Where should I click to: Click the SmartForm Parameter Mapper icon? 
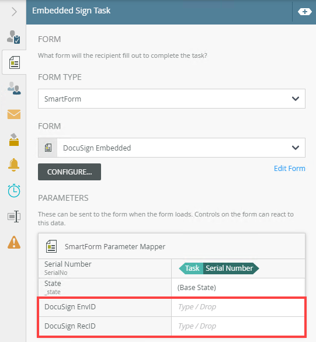pos(51,246)
